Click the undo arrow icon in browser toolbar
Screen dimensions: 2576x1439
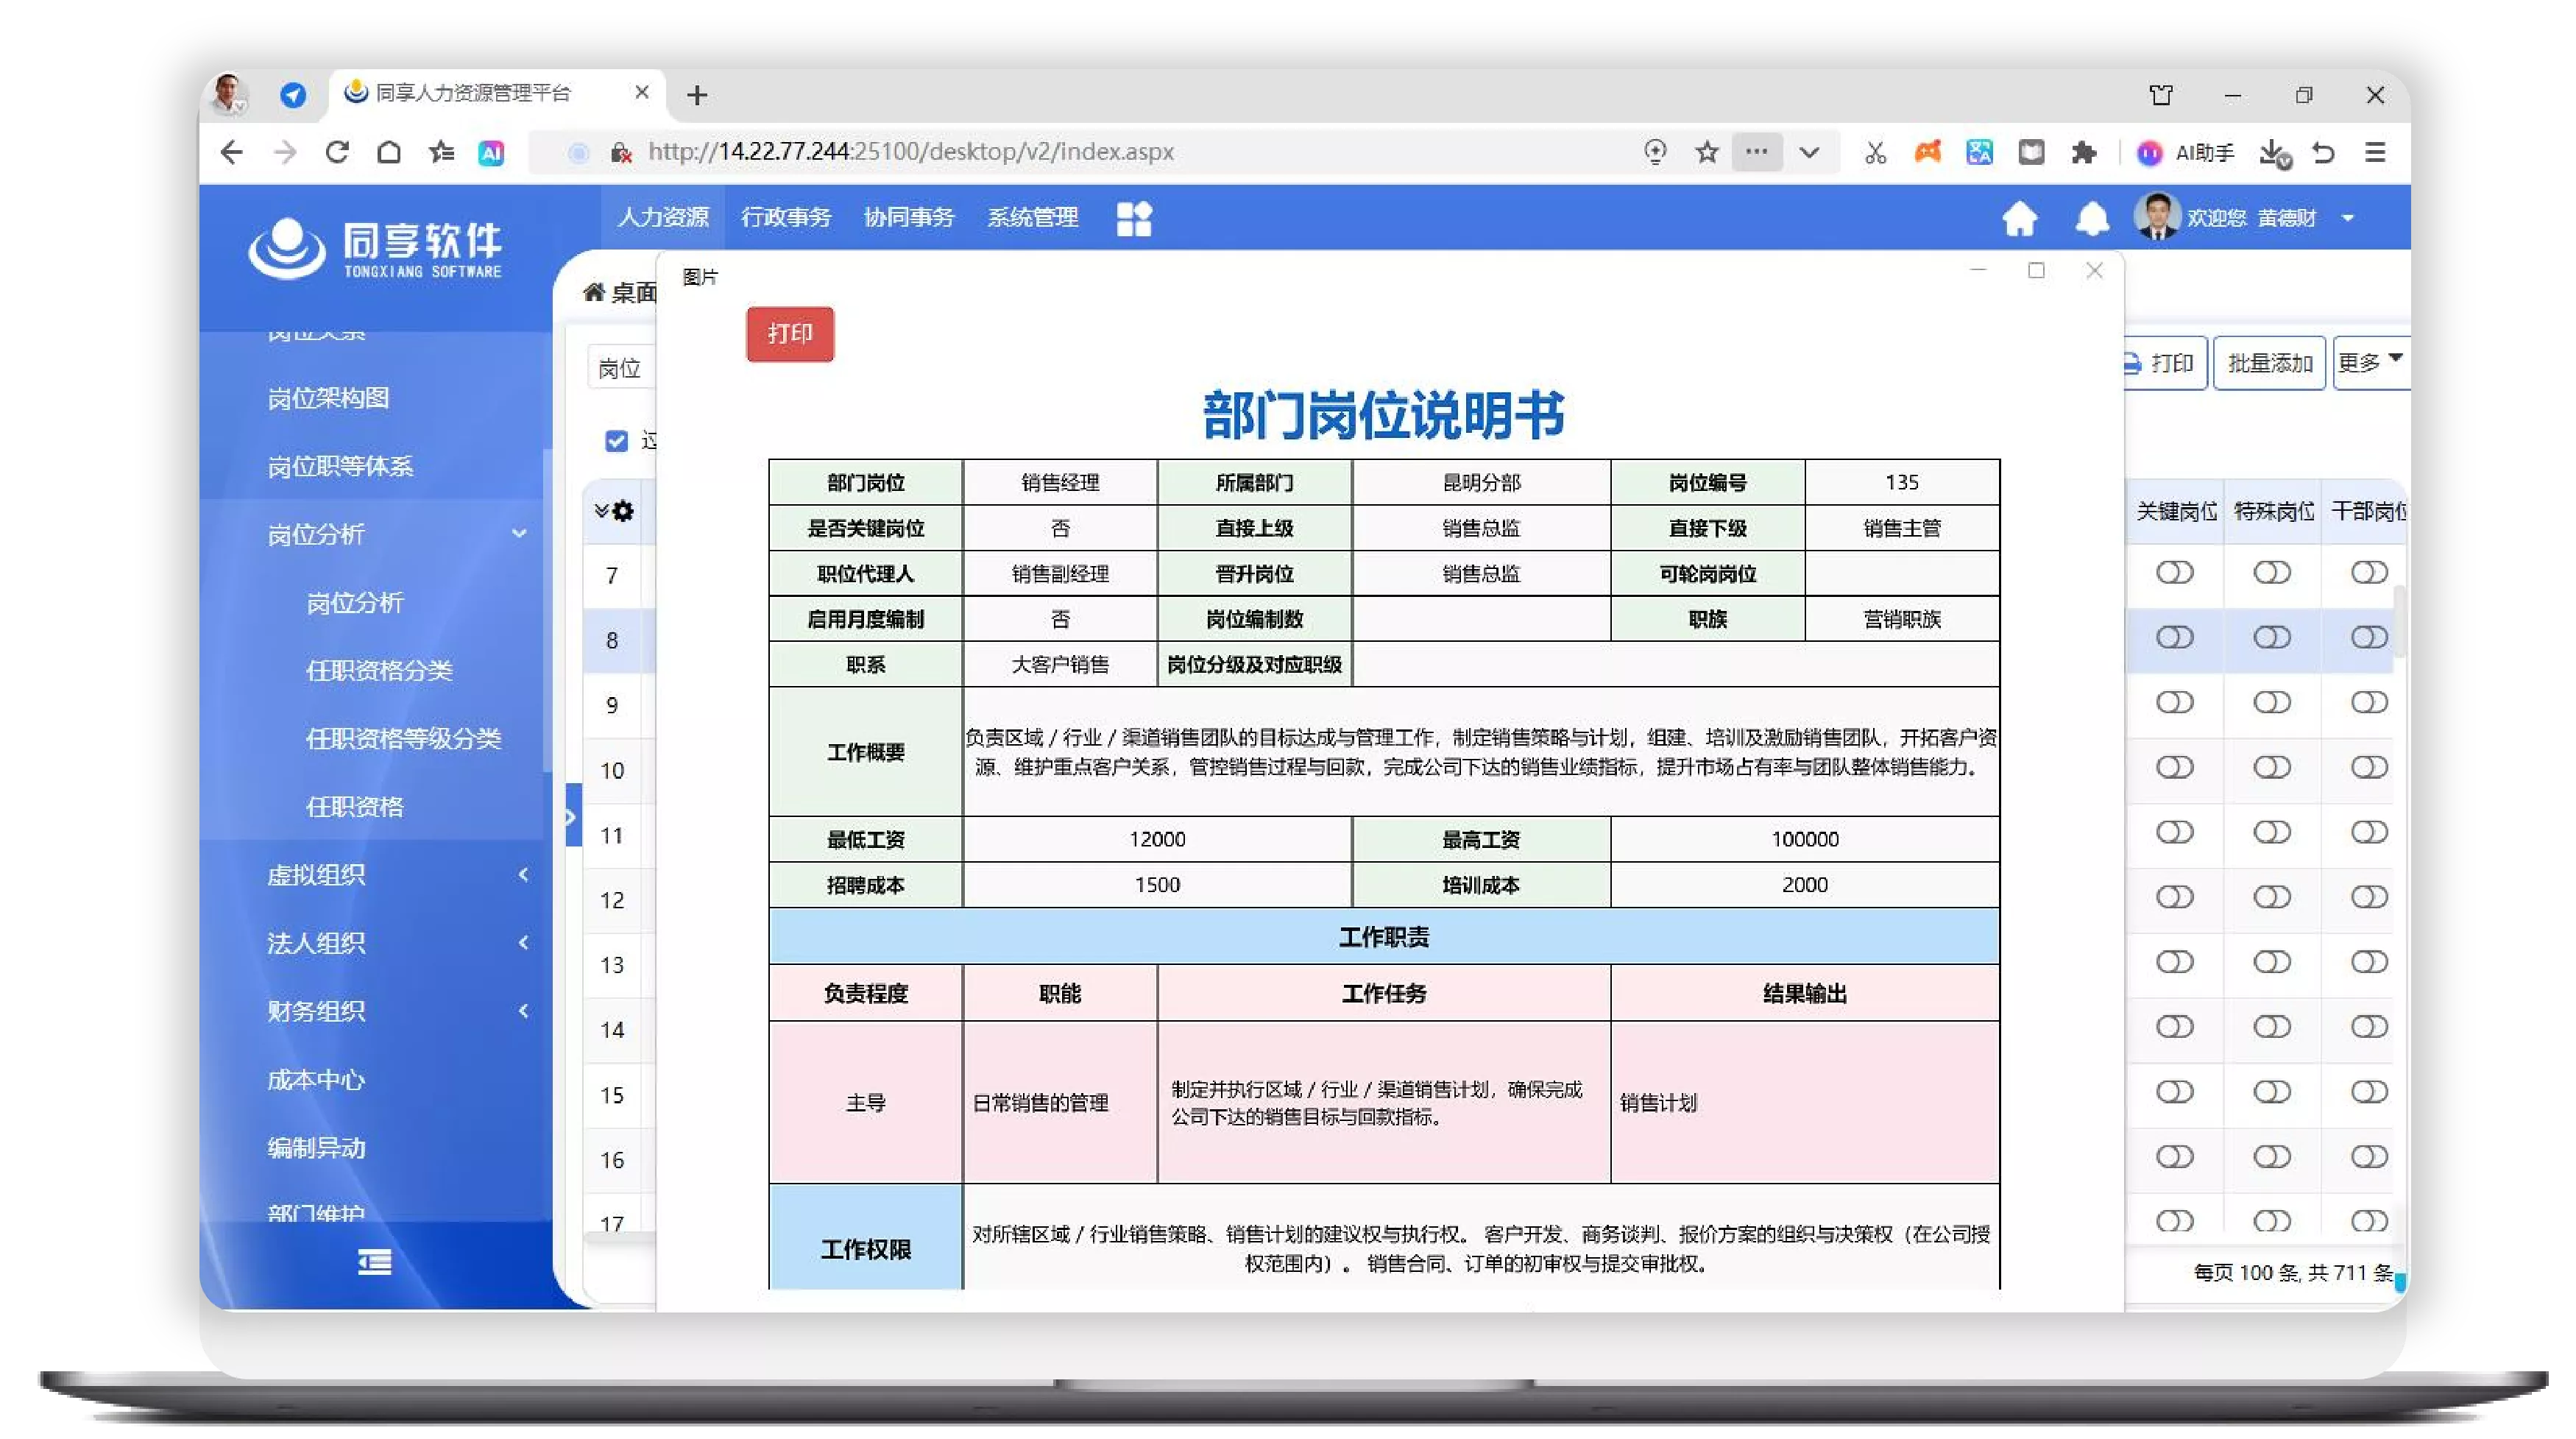(x=2324, y=152)
